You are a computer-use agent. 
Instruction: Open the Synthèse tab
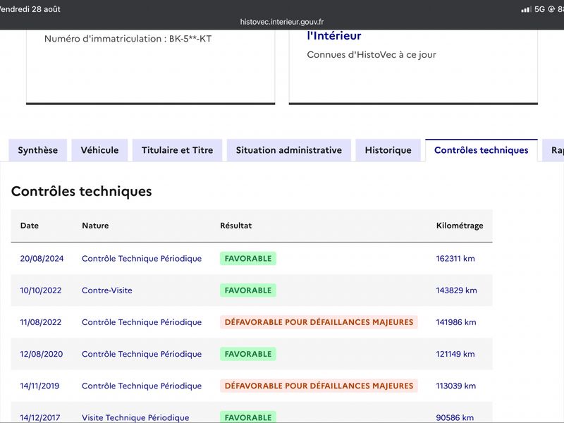tap(38, 150)
